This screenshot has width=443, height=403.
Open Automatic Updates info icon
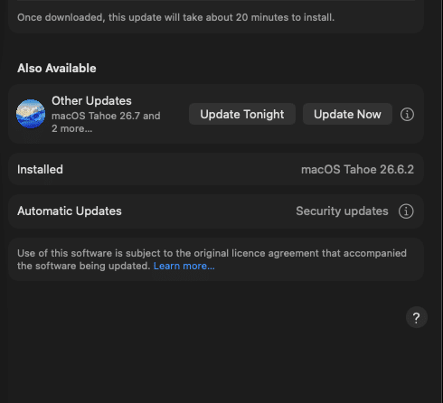tap(406, 211)
